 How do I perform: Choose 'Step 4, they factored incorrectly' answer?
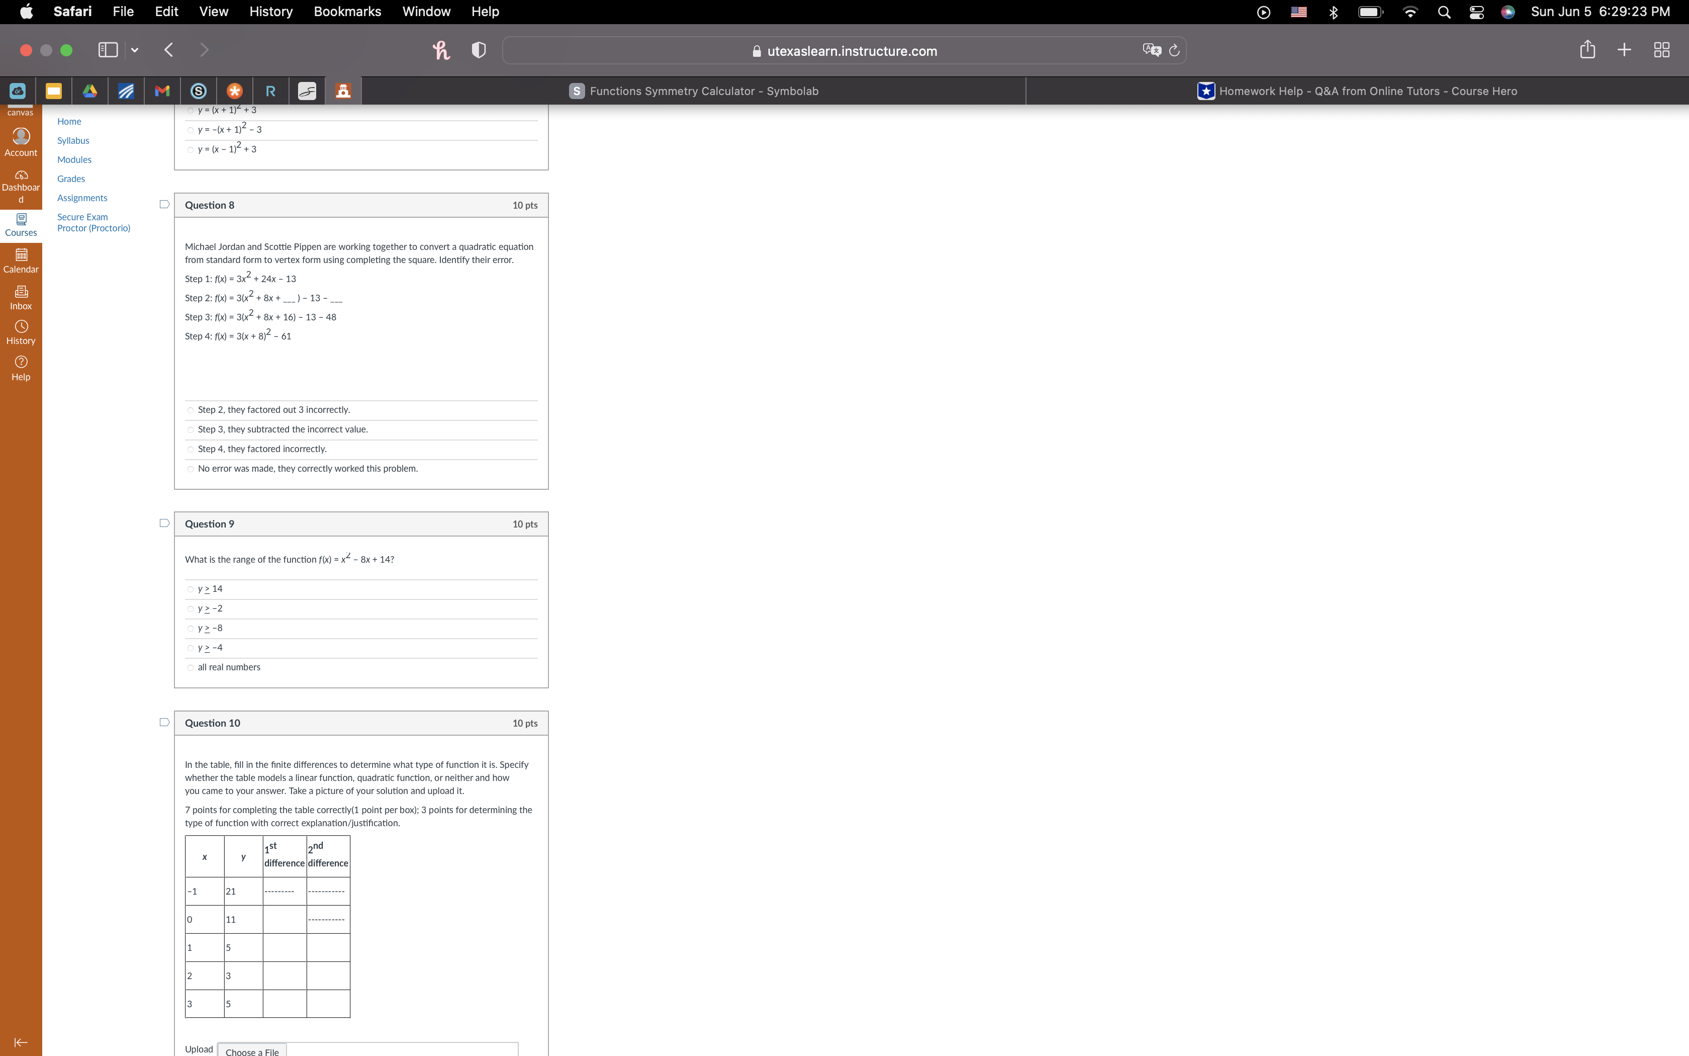pos(191,449)
